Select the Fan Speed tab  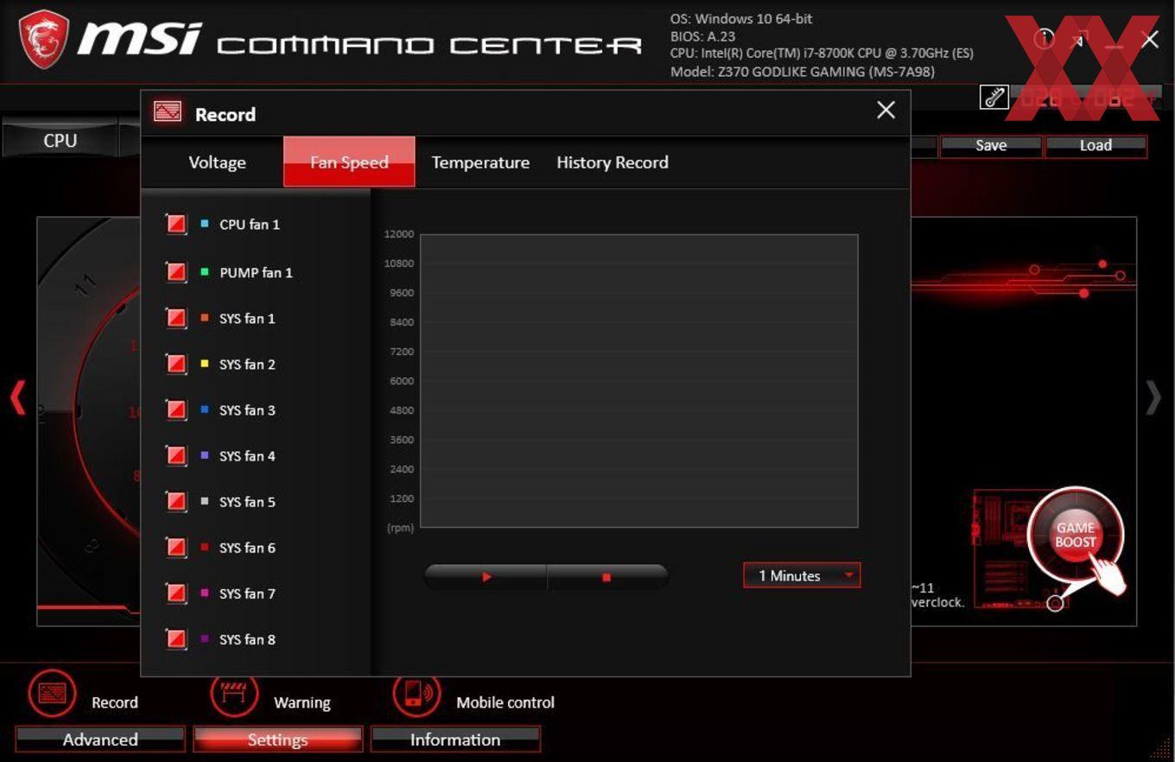[x=349, y=162]
